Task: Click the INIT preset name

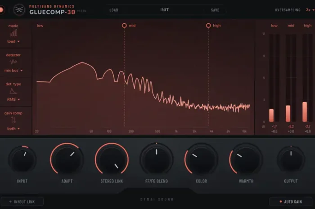Action: 165,9
